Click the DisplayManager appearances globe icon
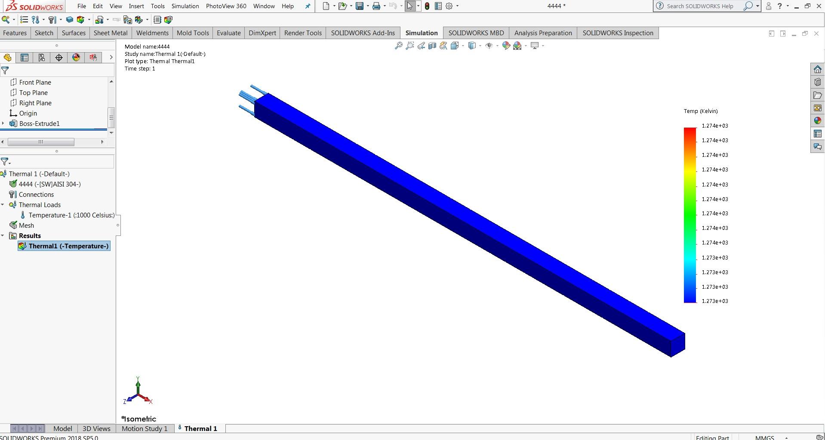Image resolution: width=825 pixels, height=440 pixels. click(x=76, y=57)
